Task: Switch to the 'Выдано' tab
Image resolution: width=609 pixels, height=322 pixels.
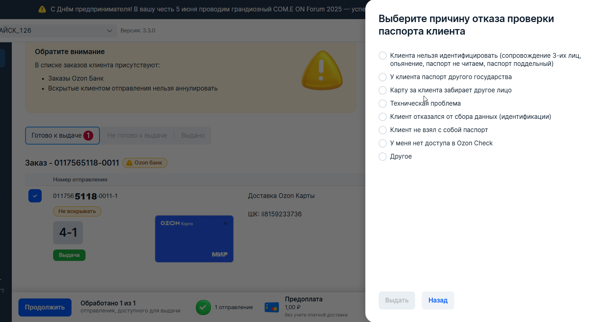Action: (193, 135)
